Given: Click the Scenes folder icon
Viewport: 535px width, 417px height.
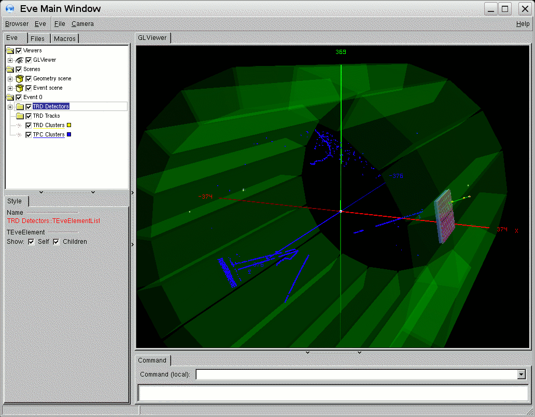Looking at the screenshot, I should [x=10, y=69].
